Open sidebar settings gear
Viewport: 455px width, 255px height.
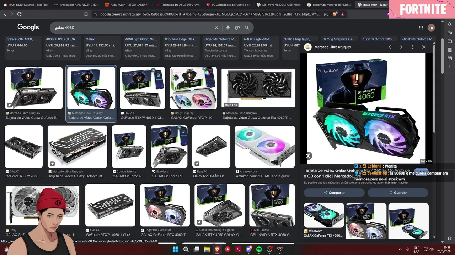coord(450,238)
